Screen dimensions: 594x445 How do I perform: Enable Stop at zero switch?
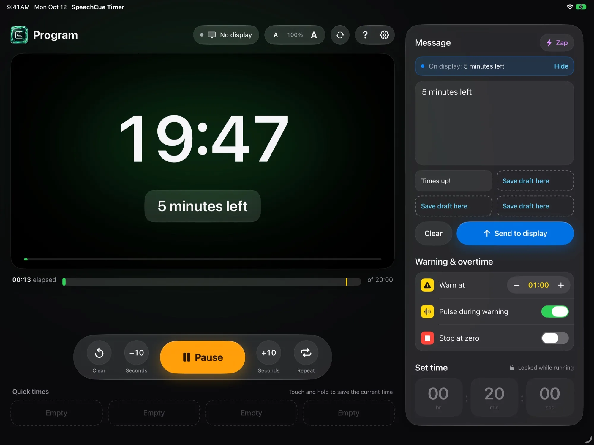[x=555, y=338]
